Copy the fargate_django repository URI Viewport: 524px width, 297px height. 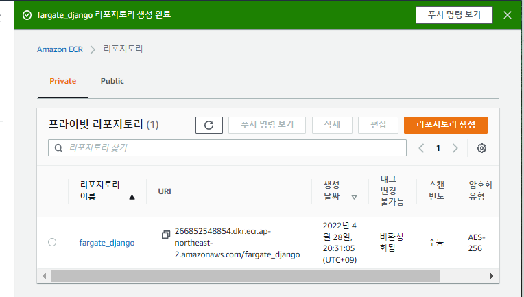(x=166, y=235)
